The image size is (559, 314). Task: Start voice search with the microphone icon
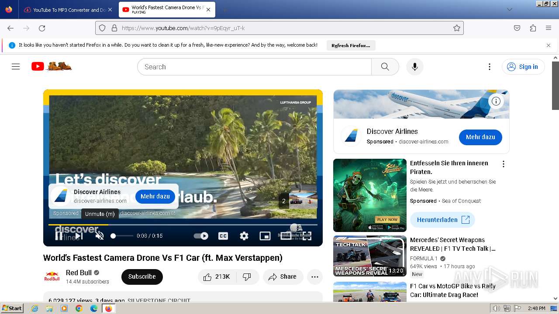[x=415, y=67]
